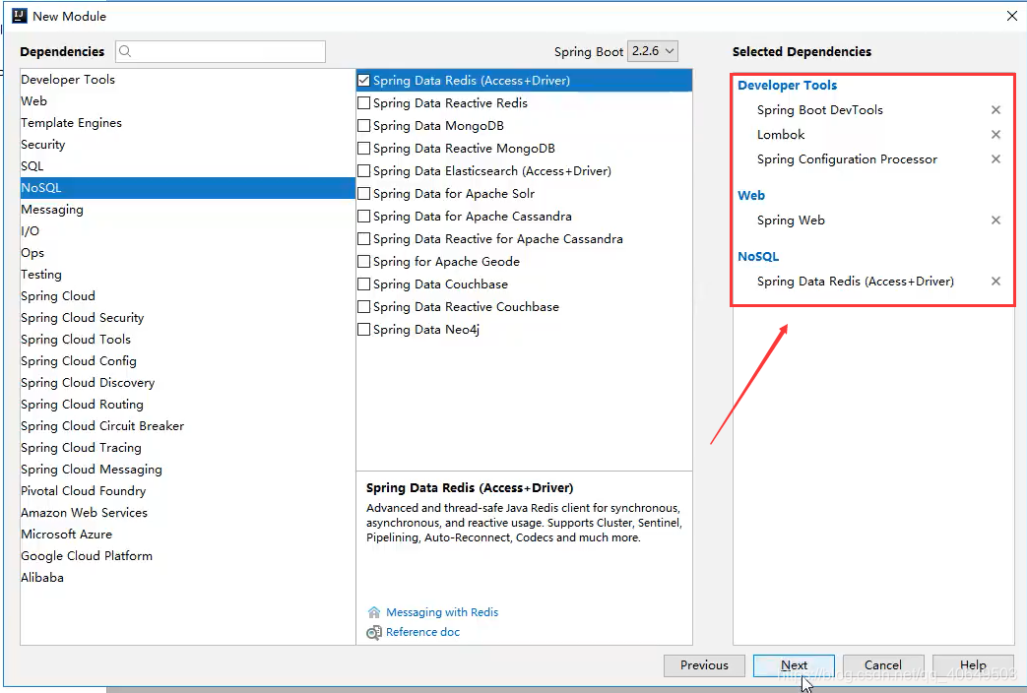Viewport: 1027px width, 693px height.
Task: Click the Reference doc icon
Action: pos(374,632)
